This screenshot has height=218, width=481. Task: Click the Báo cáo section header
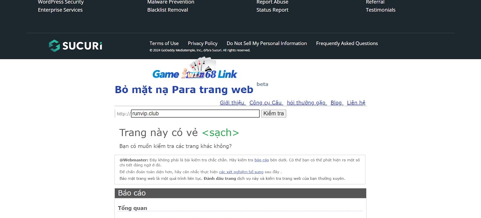click(240, 193)
